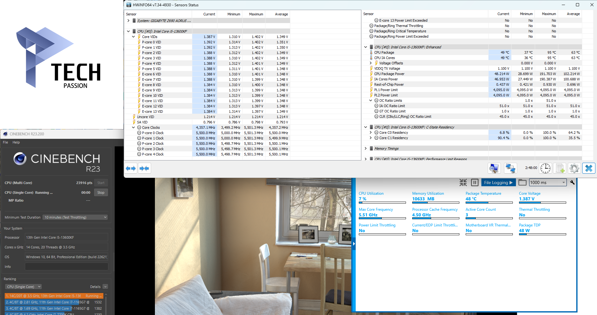This screenshot has height=315, width=597.
Task: Open HWiNFO sensor settings gear icon
Action: click(x=574, y=168)
